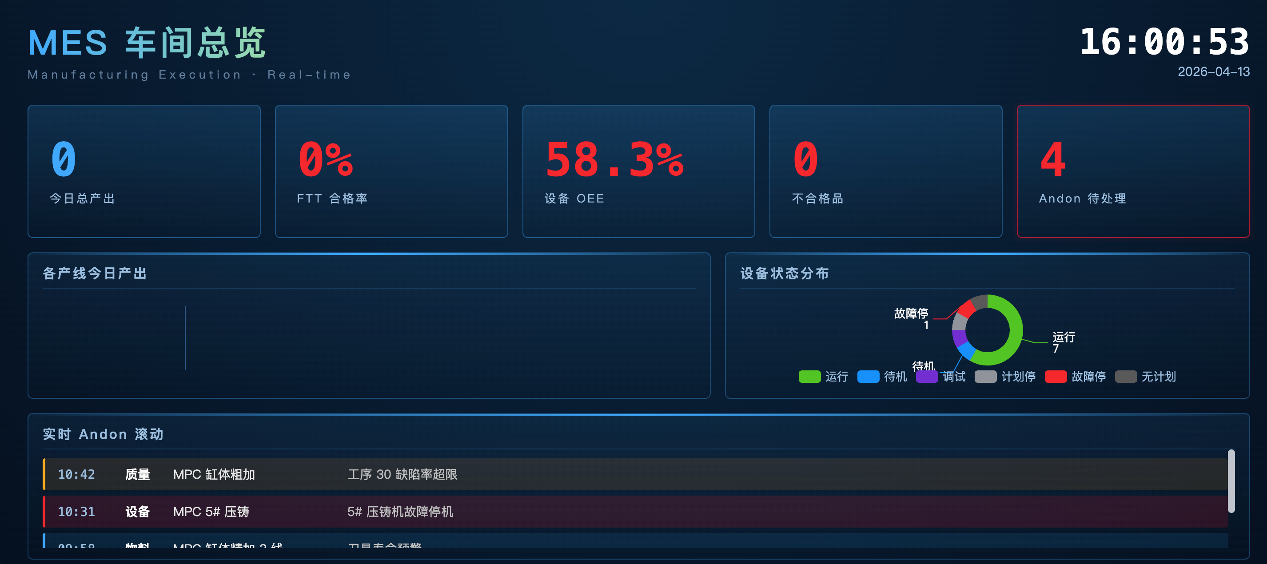1267x564 pixels.
Task: Toggle the dark gray 无计划 legend swatch
Action: pyautogui.click(x=1126, y=377)
